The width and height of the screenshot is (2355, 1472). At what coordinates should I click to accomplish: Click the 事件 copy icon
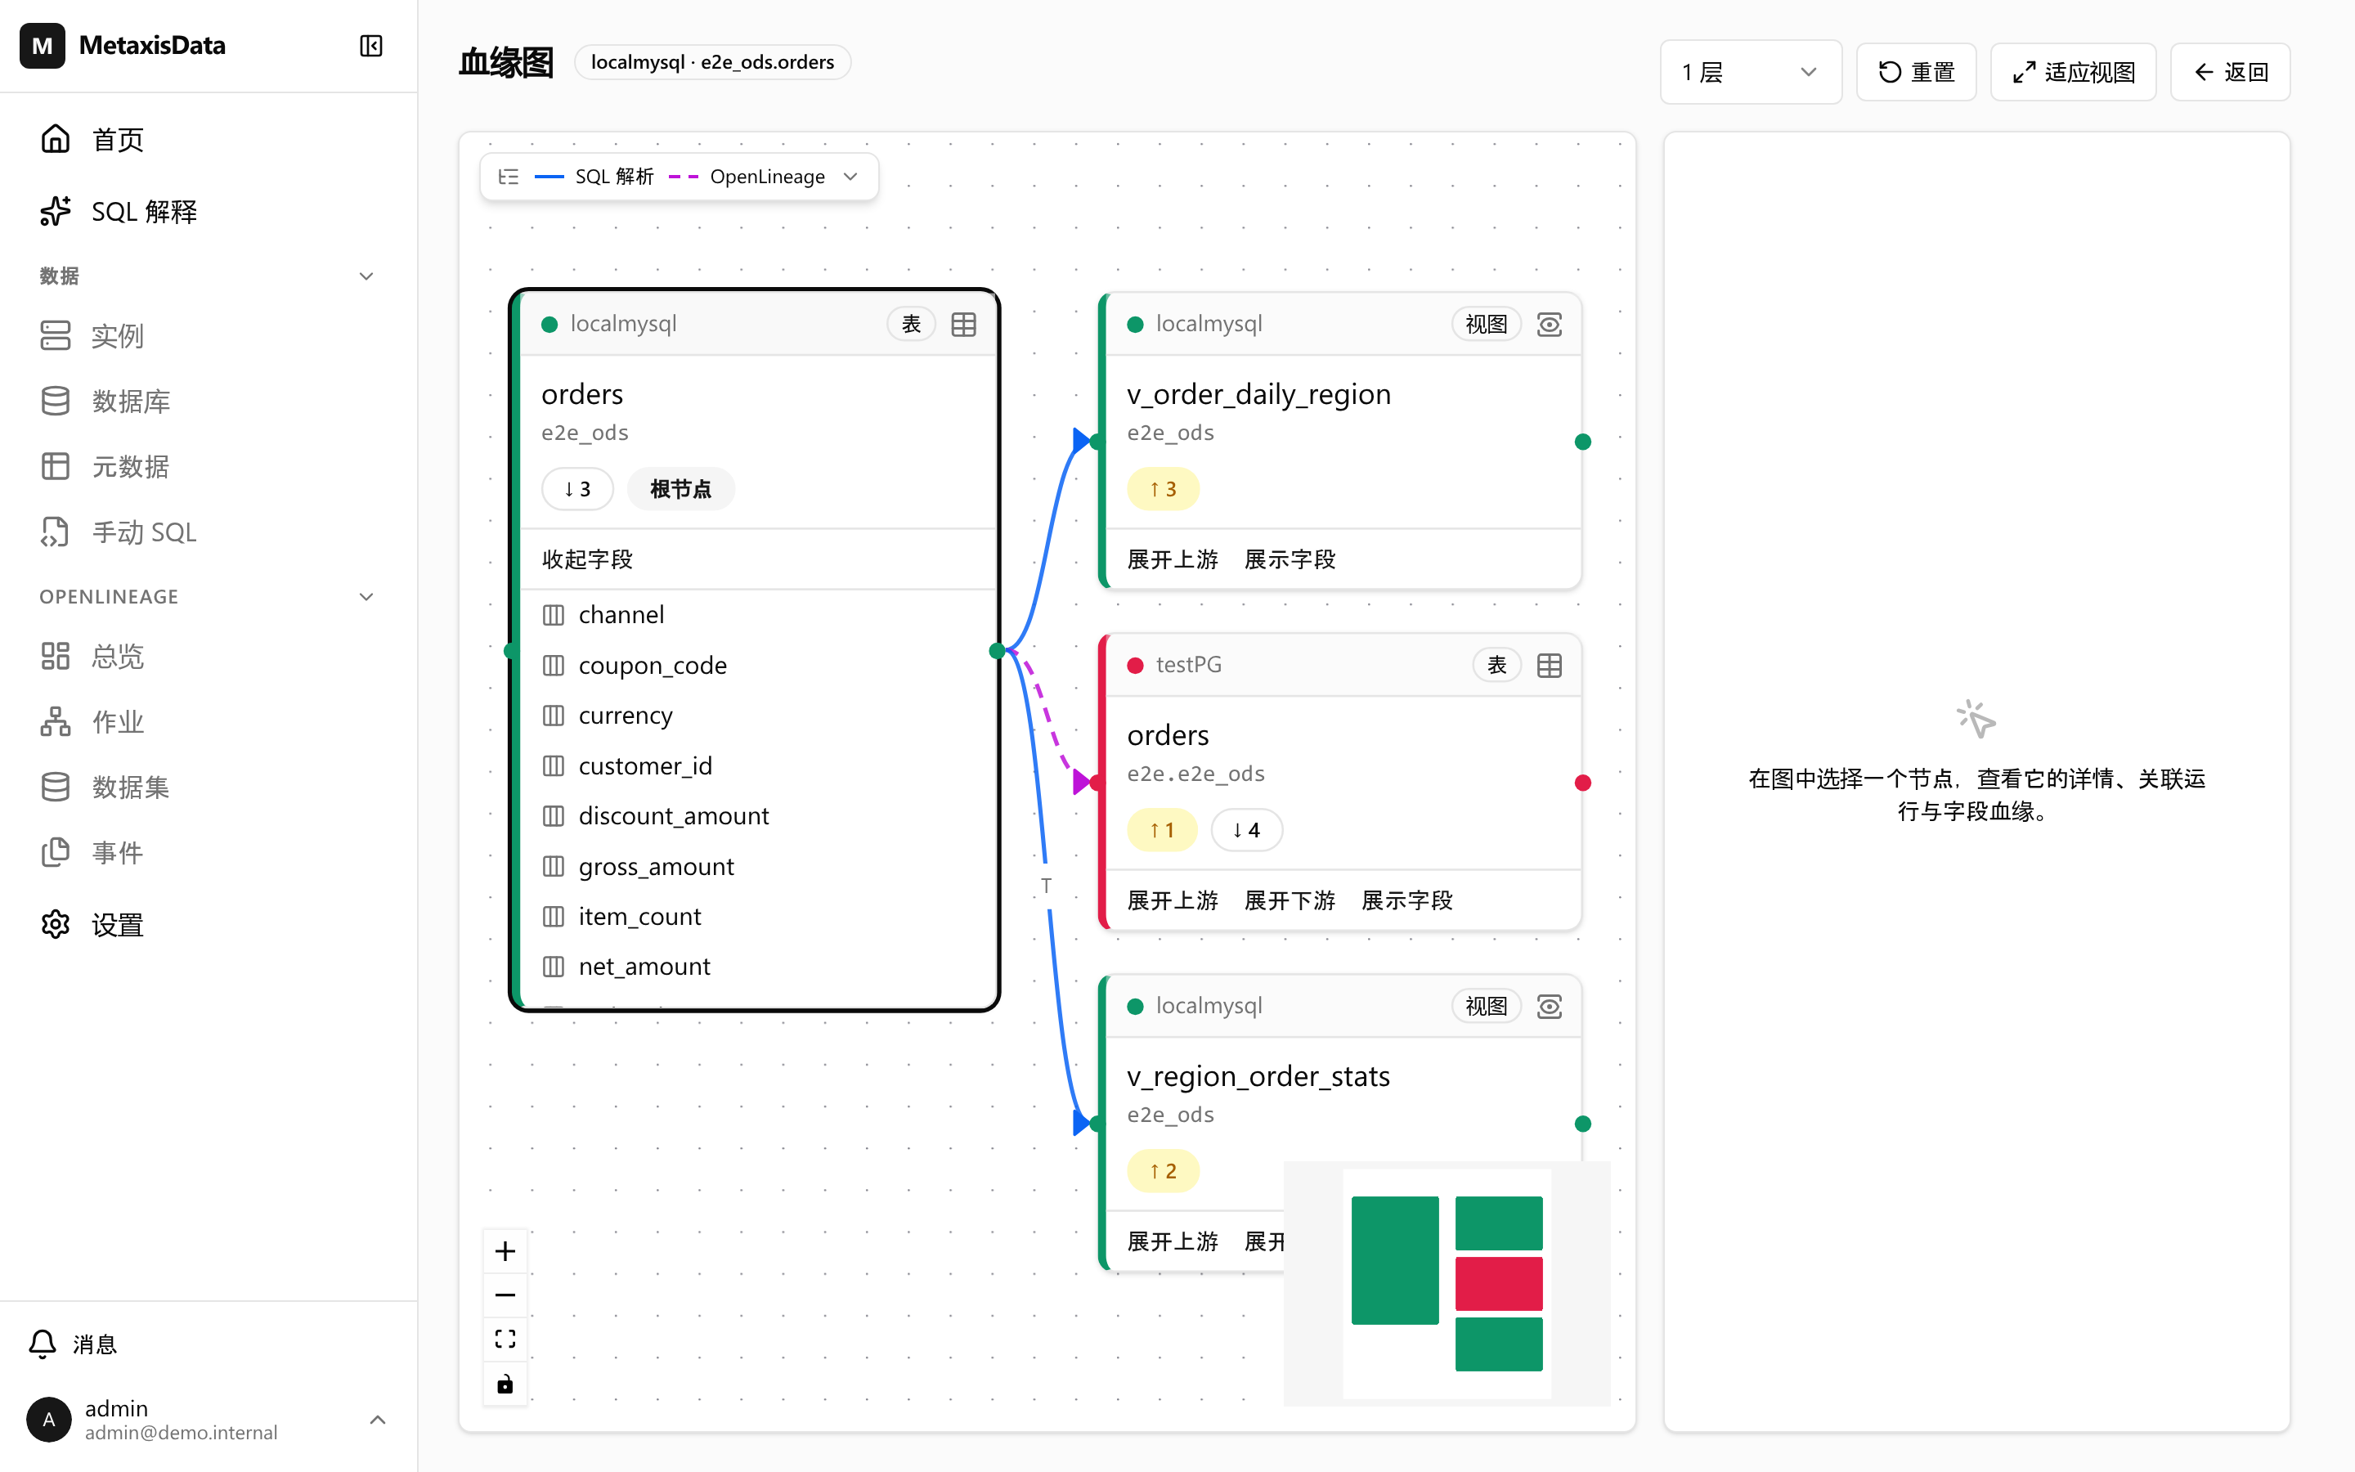[x=56, y=852]
